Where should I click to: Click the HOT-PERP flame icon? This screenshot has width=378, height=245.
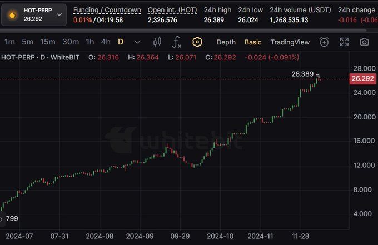tap(12, 14)
